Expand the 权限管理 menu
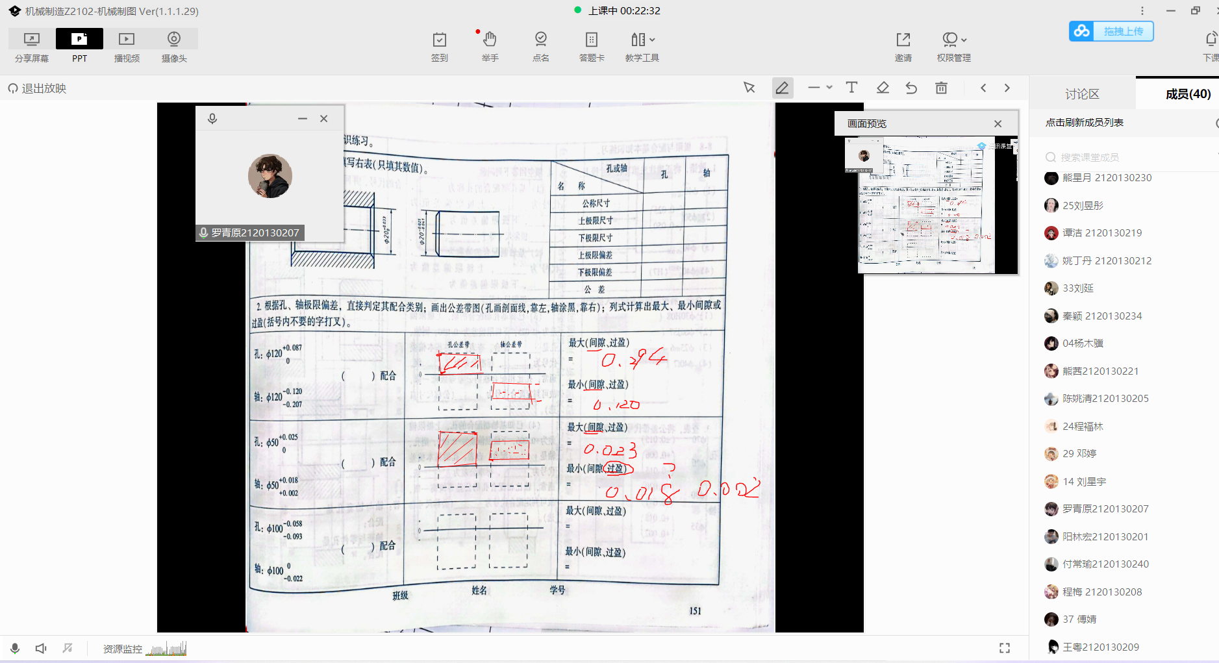This screenshot has width=1219, height=663. tap(953, 46)
